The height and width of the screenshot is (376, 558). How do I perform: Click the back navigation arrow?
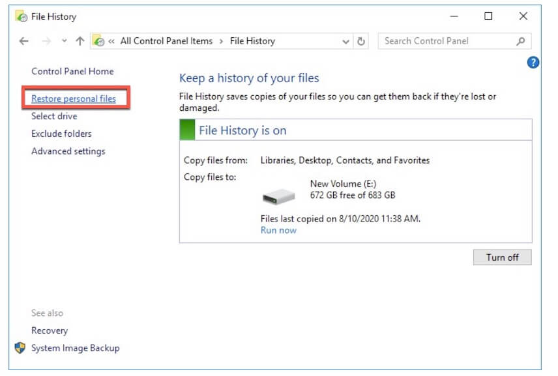pyautogui.click(x=24, y=41)
